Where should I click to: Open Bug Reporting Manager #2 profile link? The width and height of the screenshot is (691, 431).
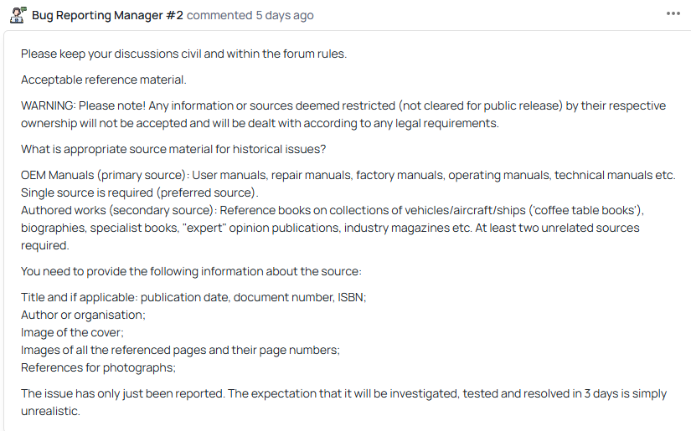coord(107,15)
